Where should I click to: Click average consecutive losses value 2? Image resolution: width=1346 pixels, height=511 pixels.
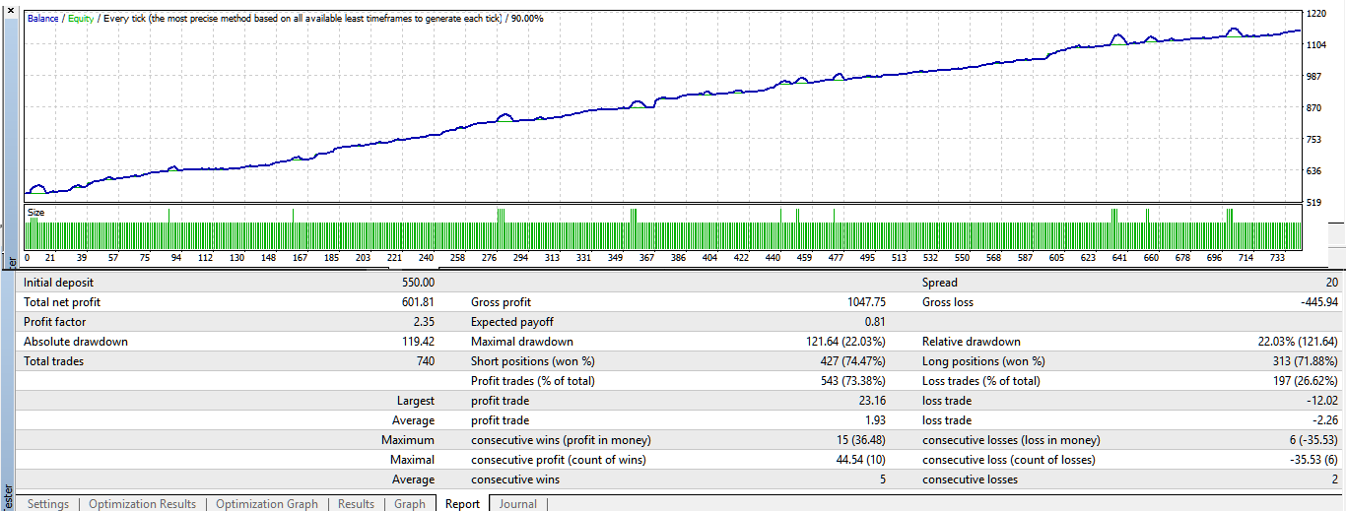[x=1335, y=479]
